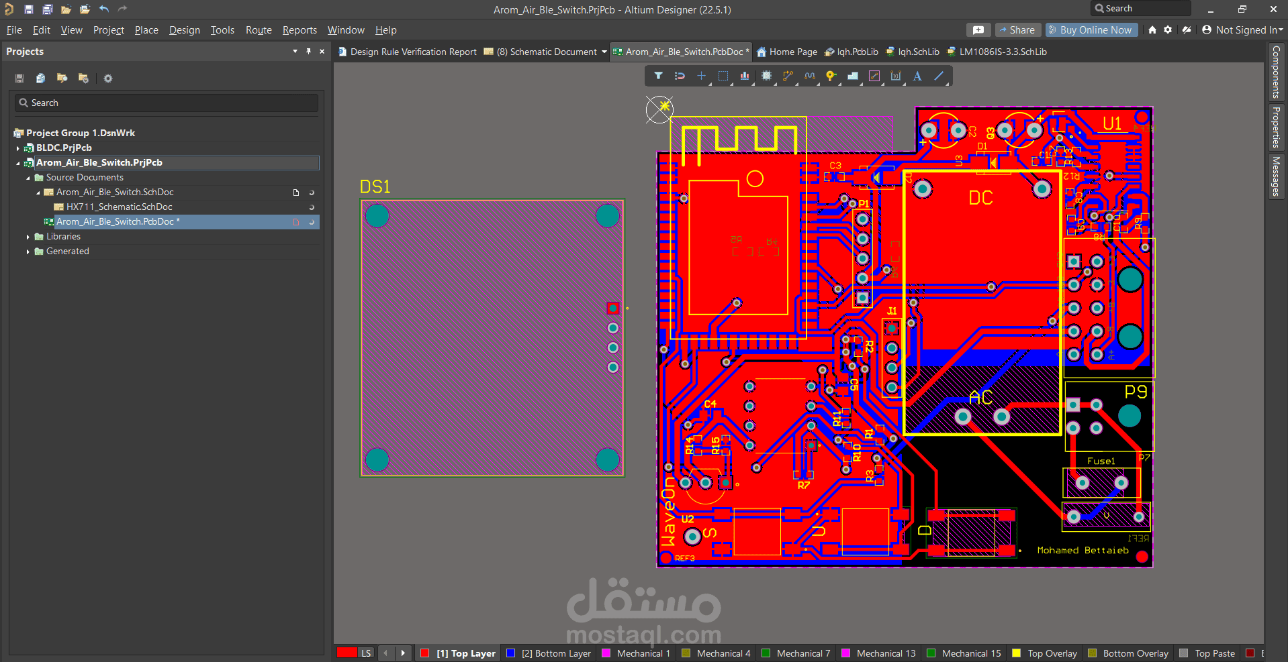The image size is (1288, 662).
Task: Click the Buy Online Now button
Action: [x=1091, y=30]
